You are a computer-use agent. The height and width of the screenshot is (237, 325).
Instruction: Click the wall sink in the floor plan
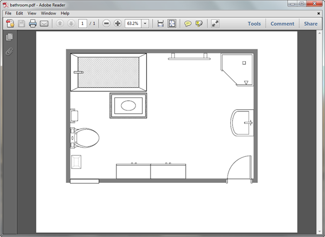pos(242,123)
